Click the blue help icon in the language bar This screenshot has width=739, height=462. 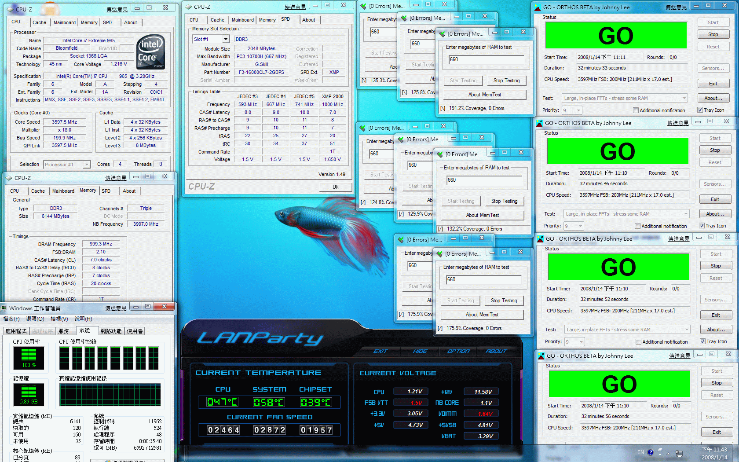[650, 452]
